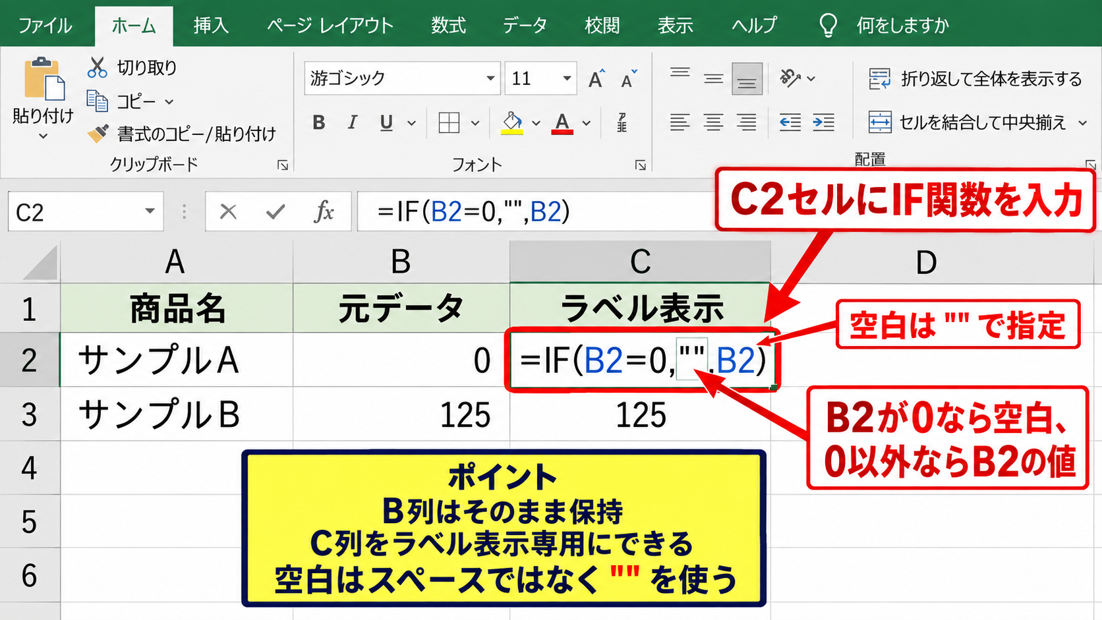The width and height of the screenshot is (1102, 620).
Task: Select column B header
Action: (x=401, y=262)
